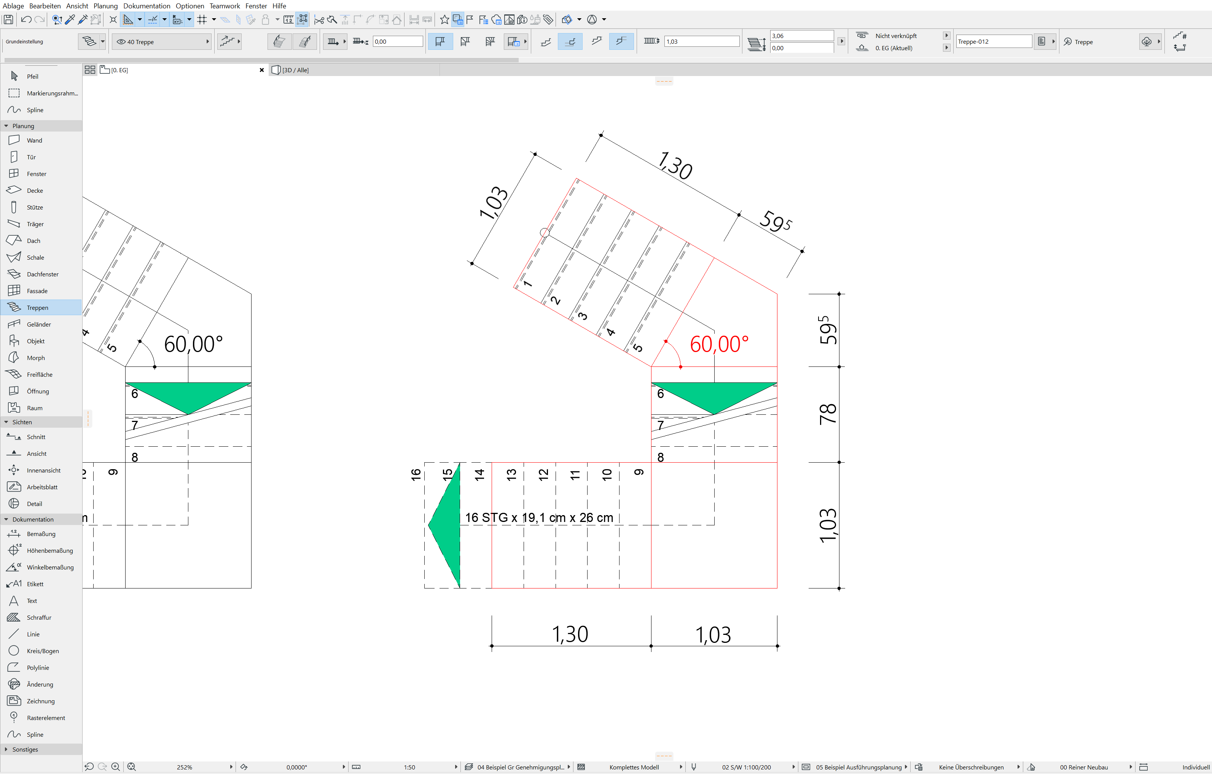1212x774 pixels.
Task: Toggle the suspend groups button
Action: (303, 20)
